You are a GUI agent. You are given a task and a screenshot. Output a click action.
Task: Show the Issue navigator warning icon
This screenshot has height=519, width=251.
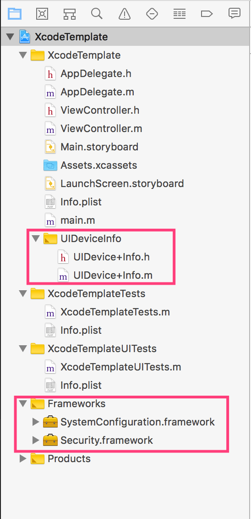(124, 14)
